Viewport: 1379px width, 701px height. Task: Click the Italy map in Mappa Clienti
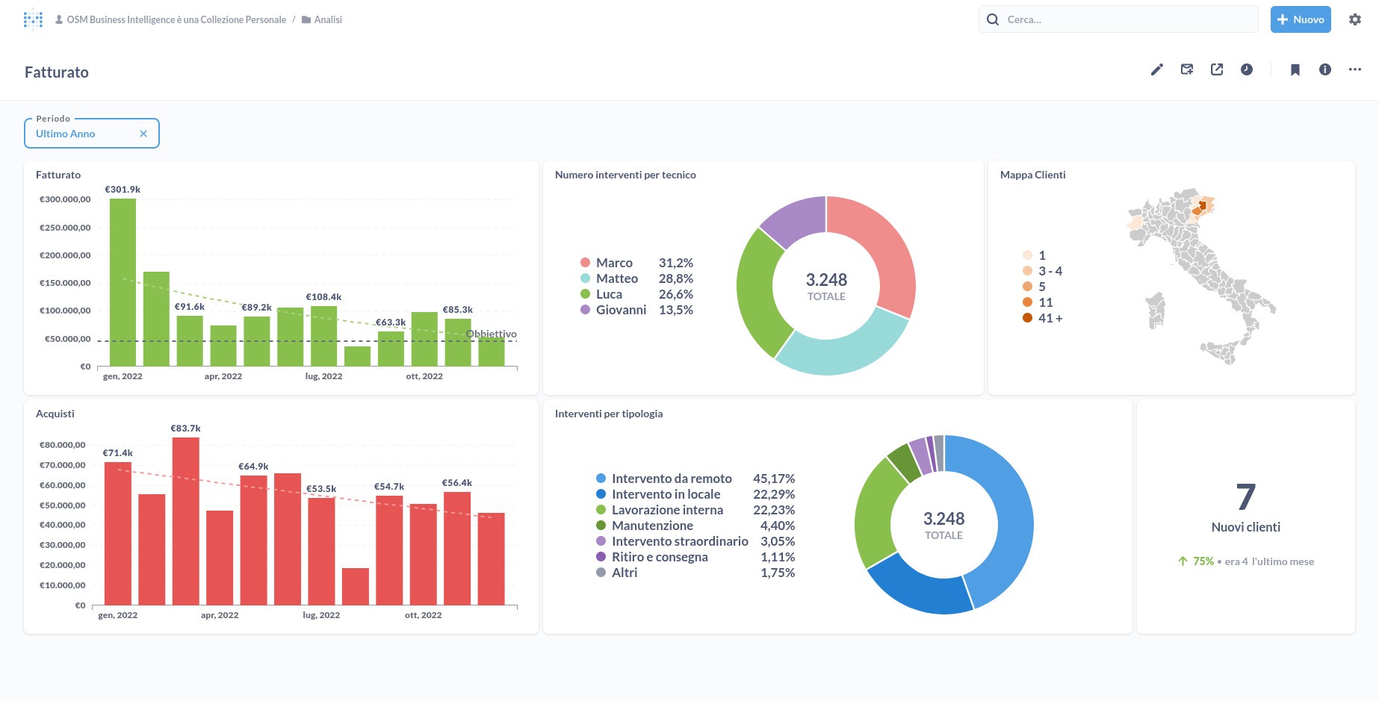(x=1201, y=276)
